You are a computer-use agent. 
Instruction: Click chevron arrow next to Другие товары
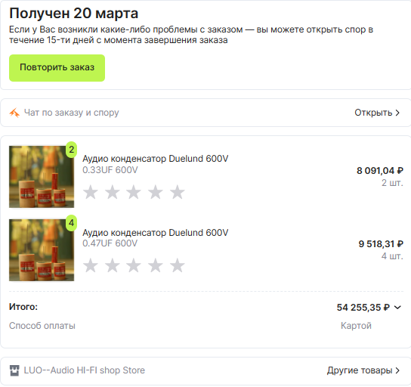click(397, 370)
